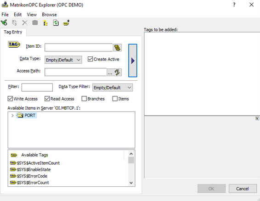Click the yellow tag with arrows toolbar icon
Viewport: 260px width, 201px height.
coord(66,22)
